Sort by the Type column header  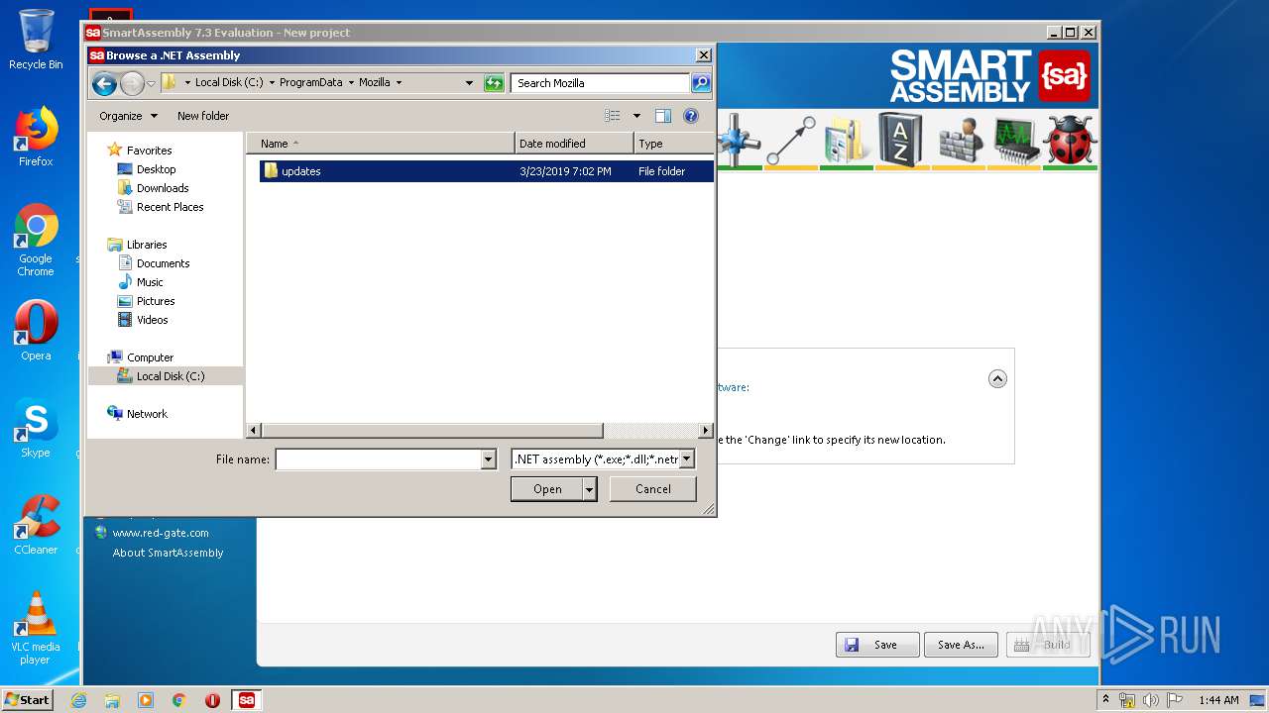[673, 144]
